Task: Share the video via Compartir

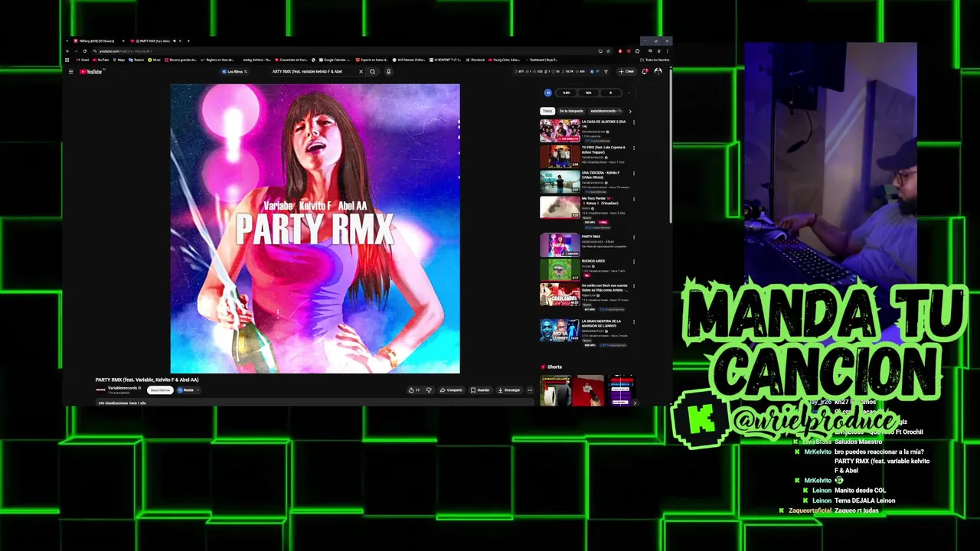Action: pos(451,390)
